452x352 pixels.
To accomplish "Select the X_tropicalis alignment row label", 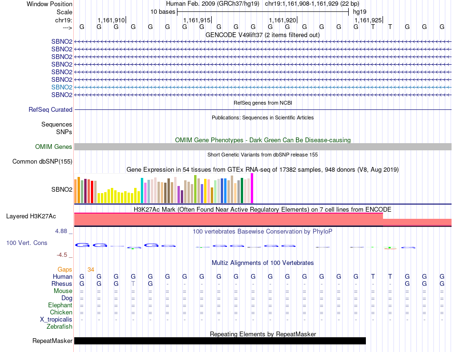I will (x=56, y=320).
